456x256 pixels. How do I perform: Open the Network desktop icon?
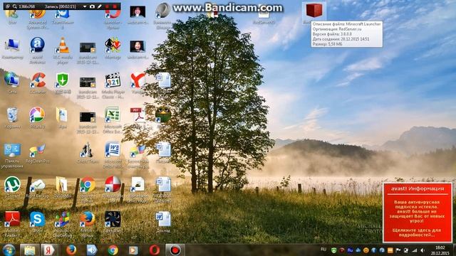11,80
